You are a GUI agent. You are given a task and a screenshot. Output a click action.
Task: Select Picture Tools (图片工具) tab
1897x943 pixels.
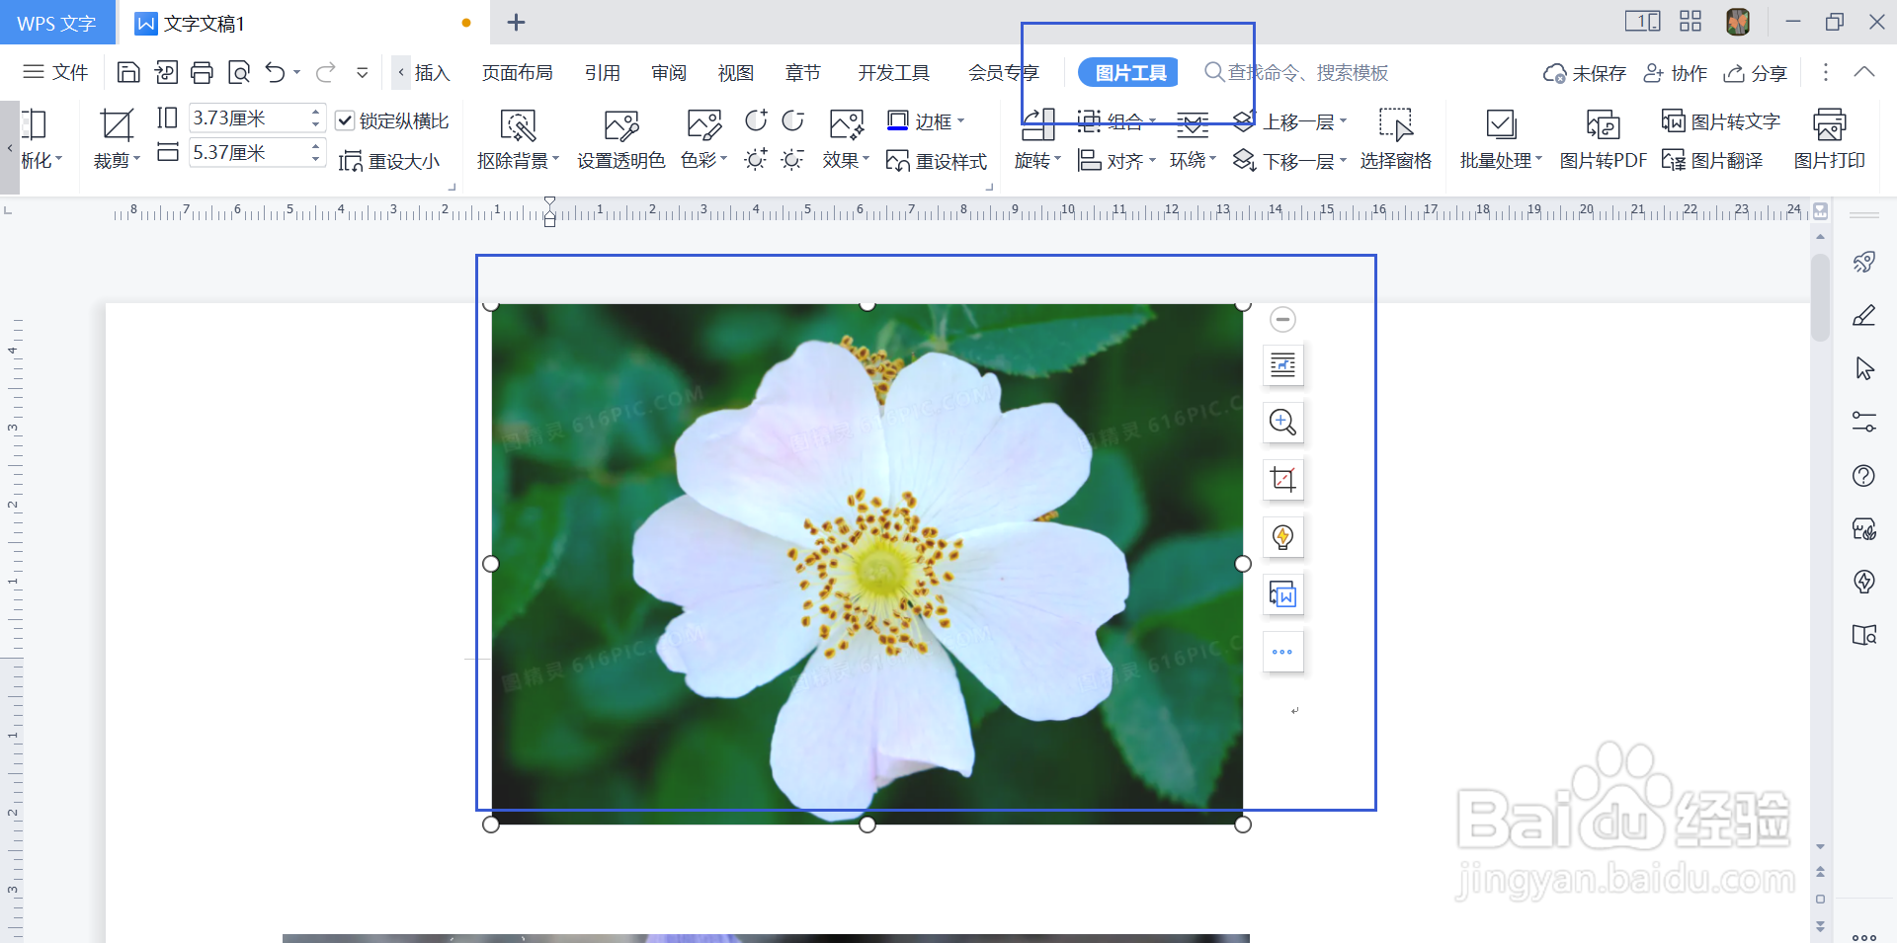point(1128,72)
